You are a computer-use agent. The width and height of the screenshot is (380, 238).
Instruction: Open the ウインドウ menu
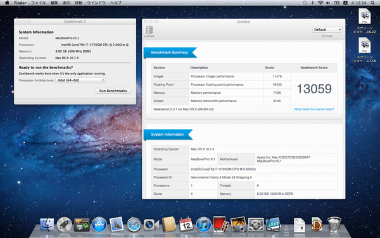(96, 3)
